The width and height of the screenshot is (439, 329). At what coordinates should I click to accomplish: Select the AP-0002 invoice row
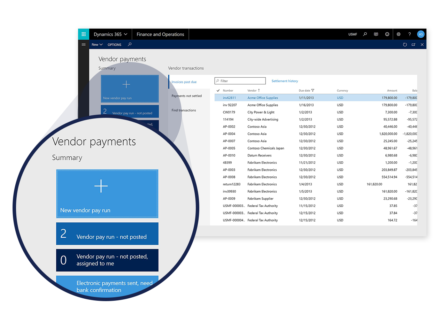[316, 127]
